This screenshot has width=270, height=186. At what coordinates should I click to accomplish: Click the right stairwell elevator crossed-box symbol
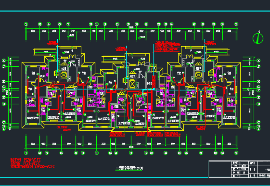click(x=198, y=75)
